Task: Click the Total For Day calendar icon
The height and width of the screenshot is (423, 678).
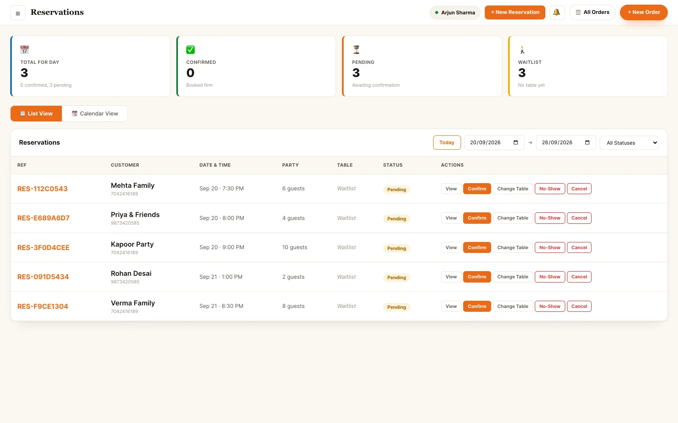Action: (x=25, y=49)
